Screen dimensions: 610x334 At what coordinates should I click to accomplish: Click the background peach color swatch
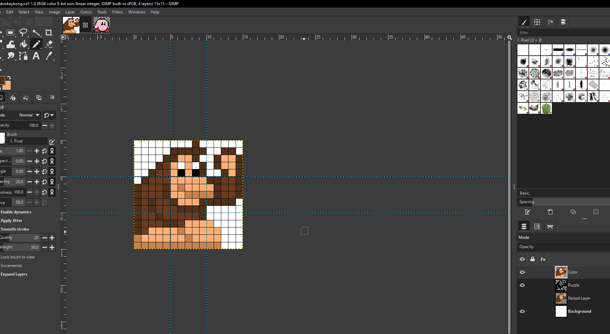tap(7, 86)
